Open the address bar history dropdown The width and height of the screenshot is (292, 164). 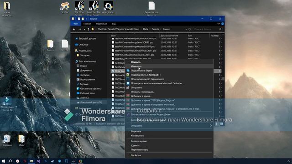(x=186, y=29)
